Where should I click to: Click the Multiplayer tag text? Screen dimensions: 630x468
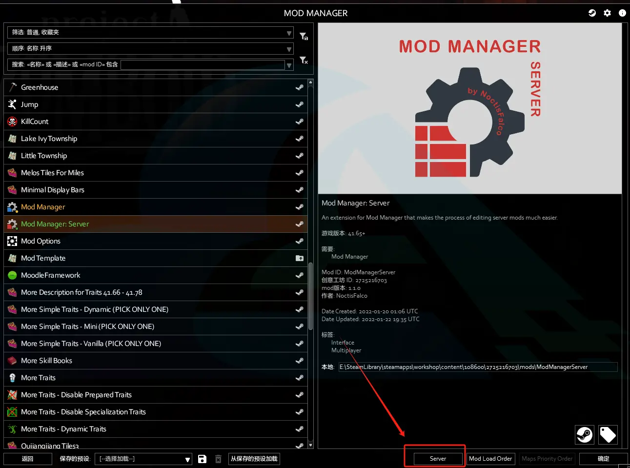[x=346, y=350]
